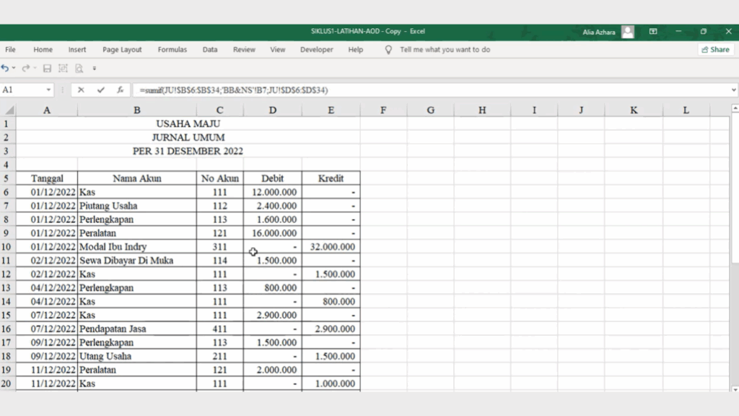Screen dimensions: 739x416
Task: Expand the formula bar with the chevron
Action: [x=733, y=90]
